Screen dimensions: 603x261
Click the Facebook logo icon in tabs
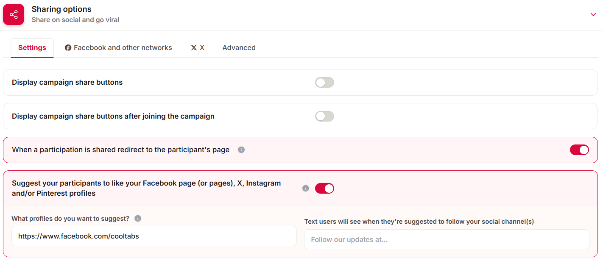(68, 48)
